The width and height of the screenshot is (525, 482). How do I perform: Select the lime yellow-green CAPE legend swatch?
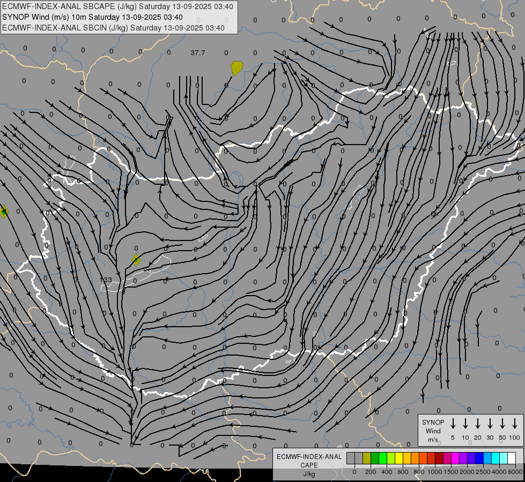point(391,458)
